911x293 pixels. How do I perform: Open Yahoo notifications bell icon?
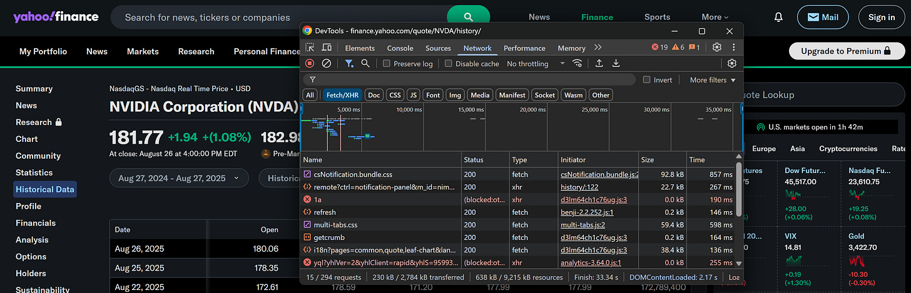click(x=778, y=17)
